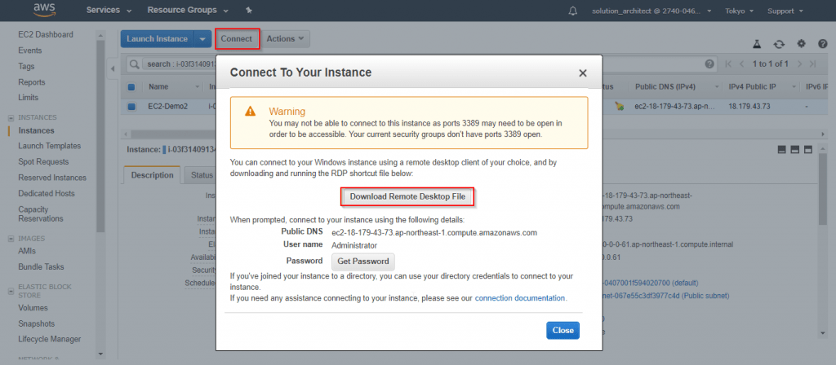Click the warning triangle icon
Viewport: 836px width, 365px height.
[250, 111]
